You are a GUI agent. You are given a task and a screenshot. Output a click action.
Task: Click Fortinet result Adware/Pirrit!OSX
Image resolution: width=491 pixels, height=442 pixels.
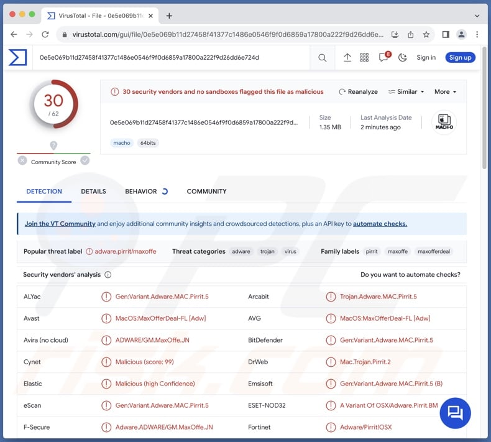click(365, 427)
